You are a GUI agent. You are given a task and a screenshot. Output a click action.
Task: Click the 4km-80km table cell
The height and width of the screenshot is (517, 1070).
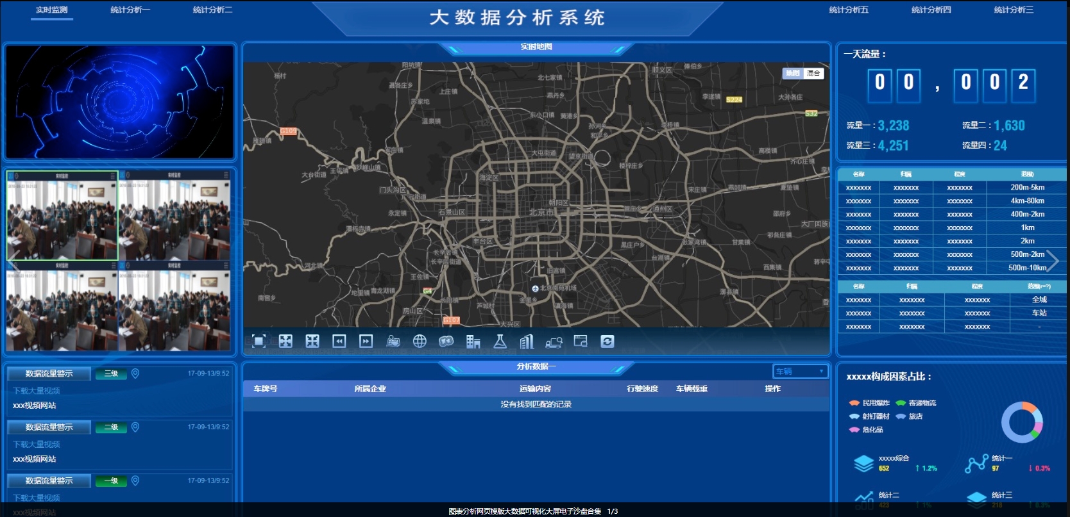pos(1027,201)
